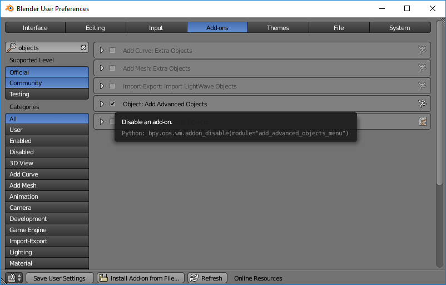Screen dimensions: 446x285
Task: Toggle the Testing supported level filter
Action: click(x=47, y=94)
